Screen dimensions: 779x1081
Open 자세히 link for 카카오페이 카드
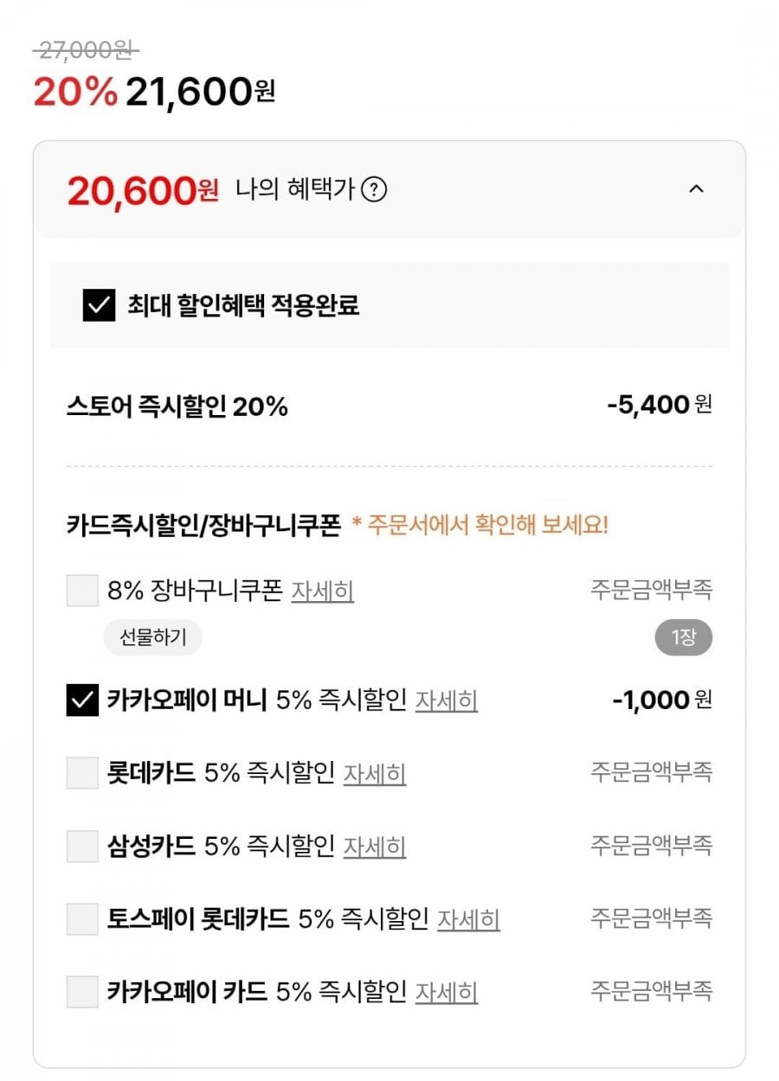[x=447, y=991]
